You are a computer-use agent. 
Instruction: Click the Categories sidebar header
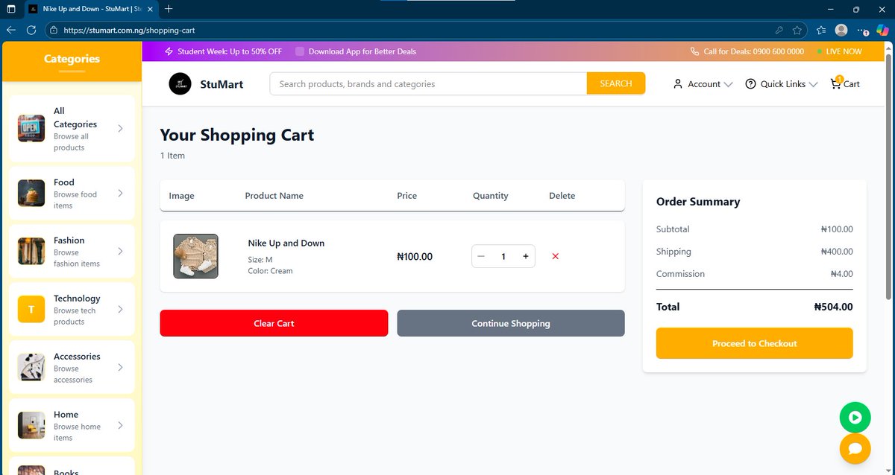pyautogui.click(x=72, y=61)
